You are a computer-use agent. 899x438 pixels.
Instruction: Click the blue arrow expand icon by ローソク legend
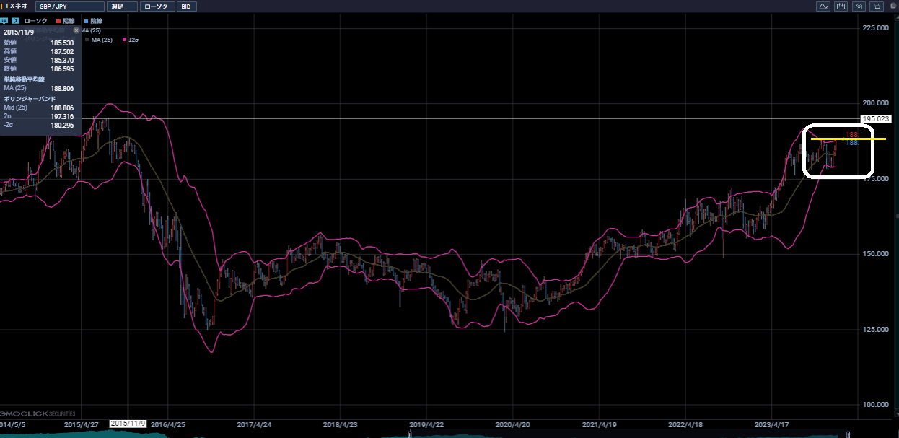(15, 21)
